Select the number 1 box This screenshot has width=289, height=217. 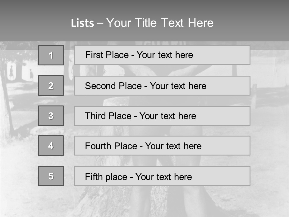pyautogui.click(x=51, y=55)
